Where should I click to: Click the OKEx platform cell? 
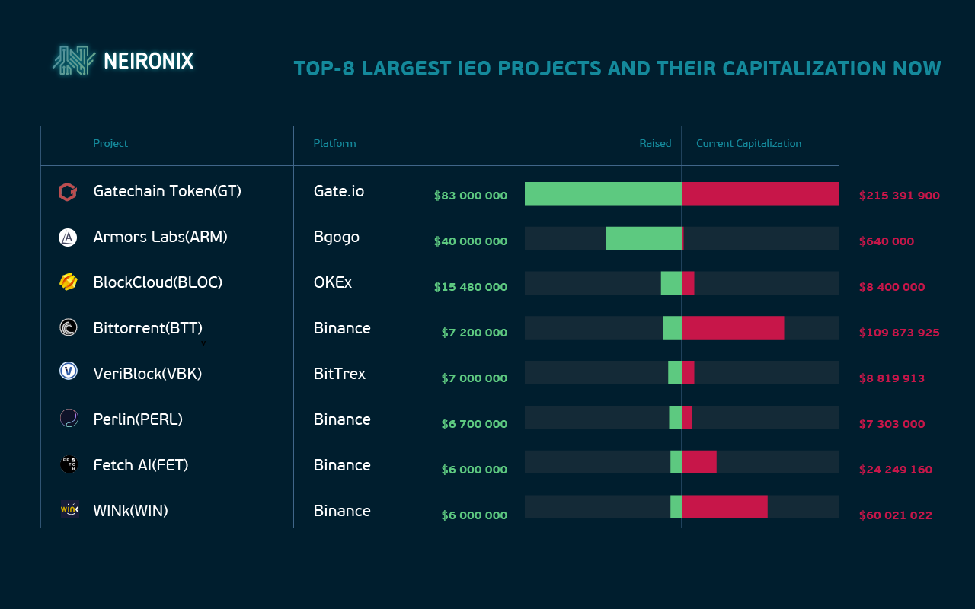(x=333, y=282)
